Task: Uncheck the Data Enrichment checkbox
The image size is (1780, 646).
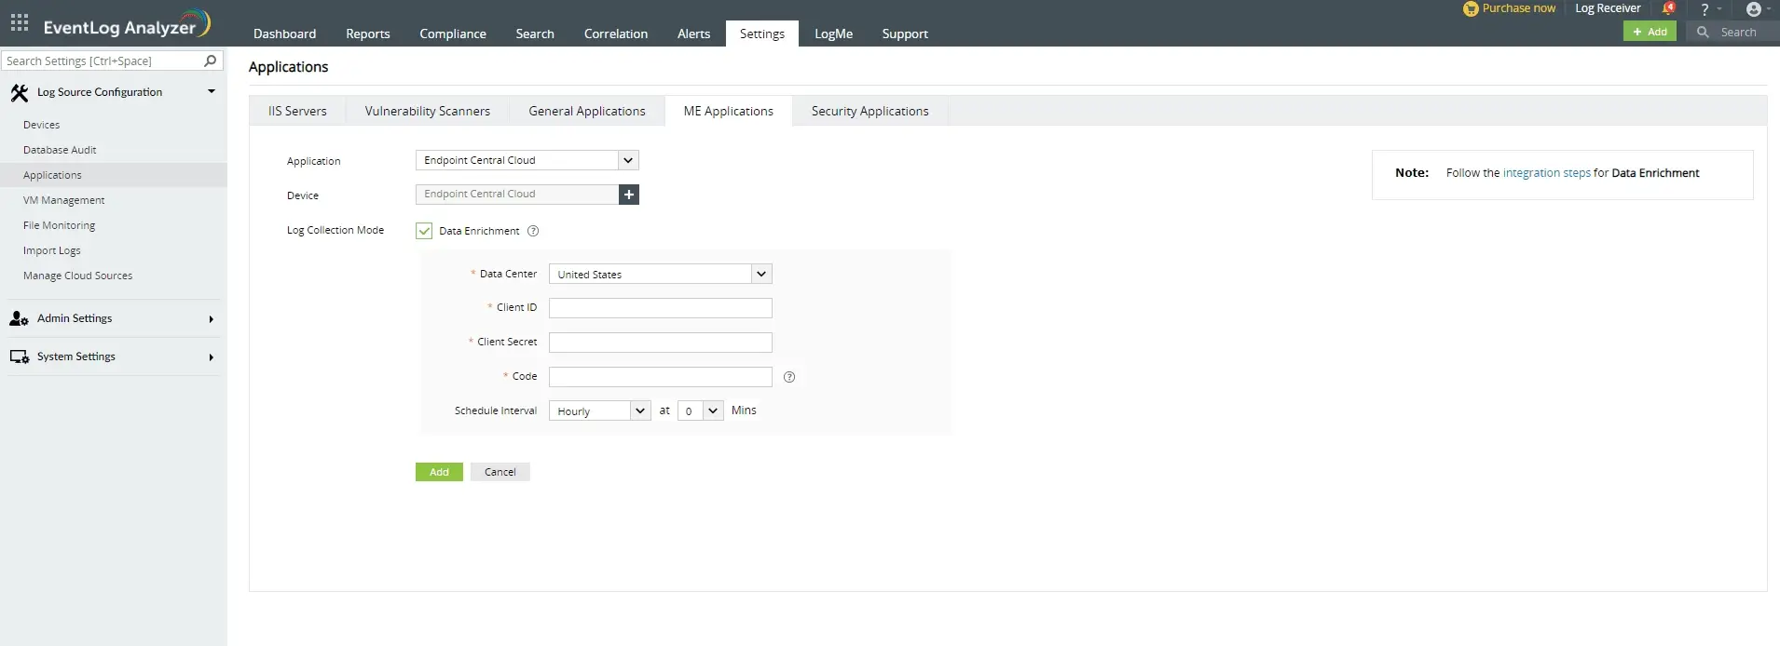Action: tap(424, 231)
